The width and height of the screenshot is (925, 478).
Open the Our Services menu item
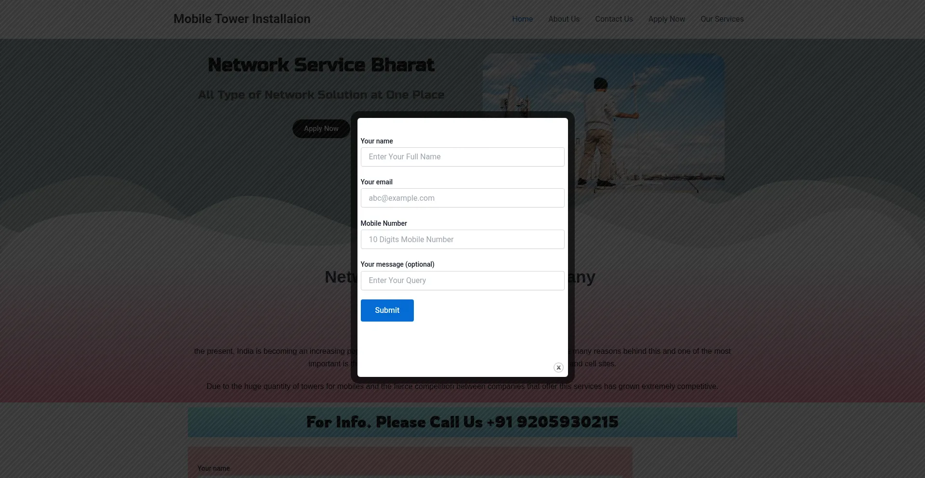(722, 19)
